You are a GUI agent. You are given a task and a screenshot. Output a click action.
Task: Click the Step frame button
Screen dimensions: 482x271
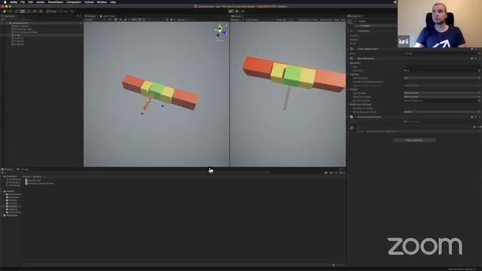pos(243,11)
